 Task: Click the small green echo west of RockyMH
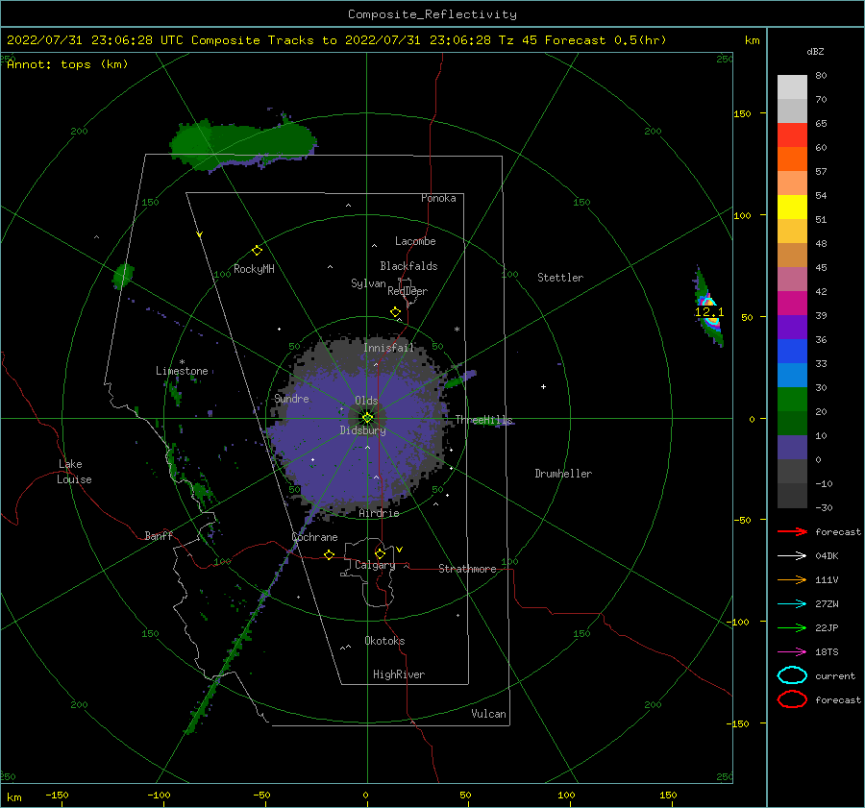point(123,276)
